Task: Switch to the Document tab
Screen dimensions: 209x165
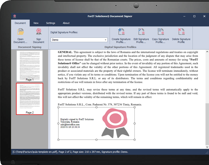Action: [x=20, y=23]
